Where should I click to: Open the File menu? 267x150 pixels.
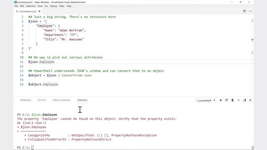(x=16, y=6)
